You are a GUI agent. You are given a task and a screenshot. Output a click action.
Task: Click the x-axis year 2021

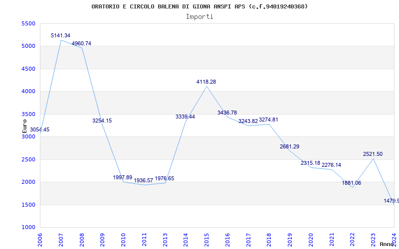tap(332, 240)
